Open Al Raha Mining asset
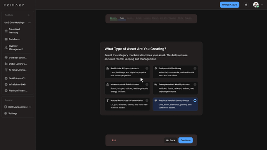The height and width of the screenshot is (150, 267). 18,70
